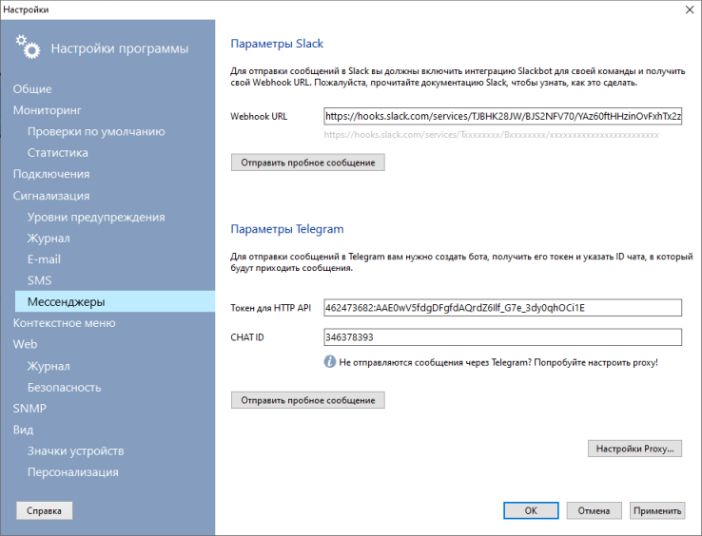This screenshot has width=702, height=536.
Task: Select Вид in the sidebar
Action: pyautogui.click(x=23, y=430)
